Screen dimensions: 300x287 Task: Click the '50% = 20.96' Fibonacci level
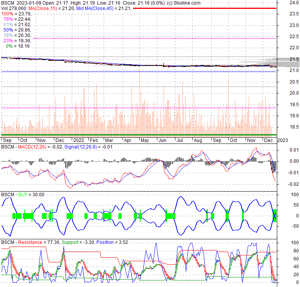tap(17, 30)
